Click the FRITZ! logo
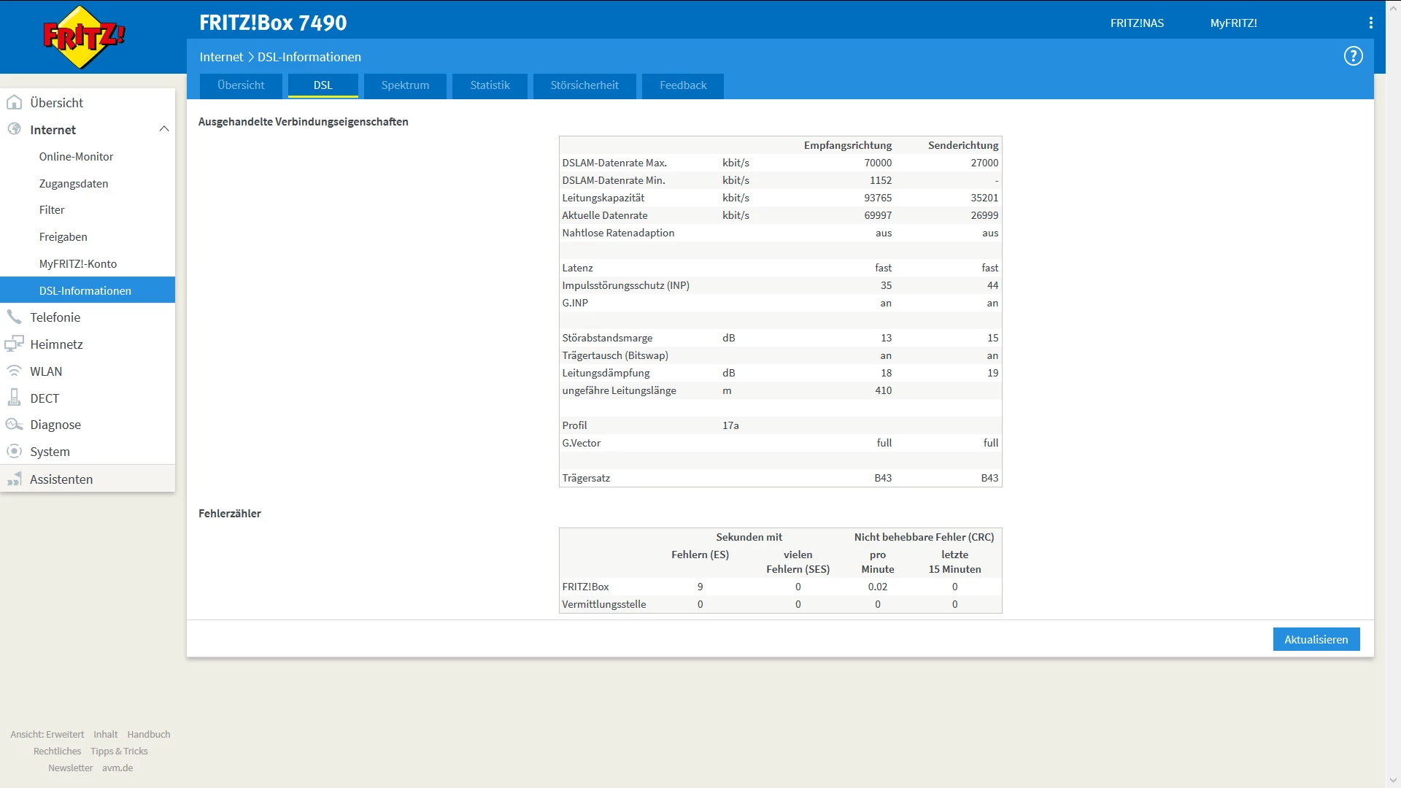The height and width of the screenshot is (788, 1401). pos(84,36)
